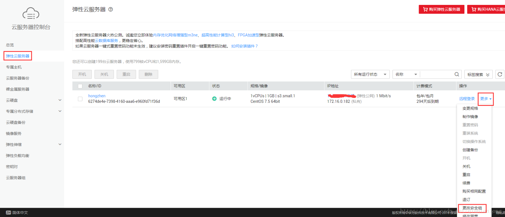Select 购买相同配置 from the menu
Image resolution: width=505 pixels, height=217 pixels.
[x=474, y=191]
